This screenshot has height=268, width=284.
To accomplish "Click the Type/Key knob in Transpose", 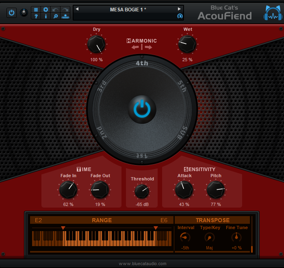I will coord(210,237).
